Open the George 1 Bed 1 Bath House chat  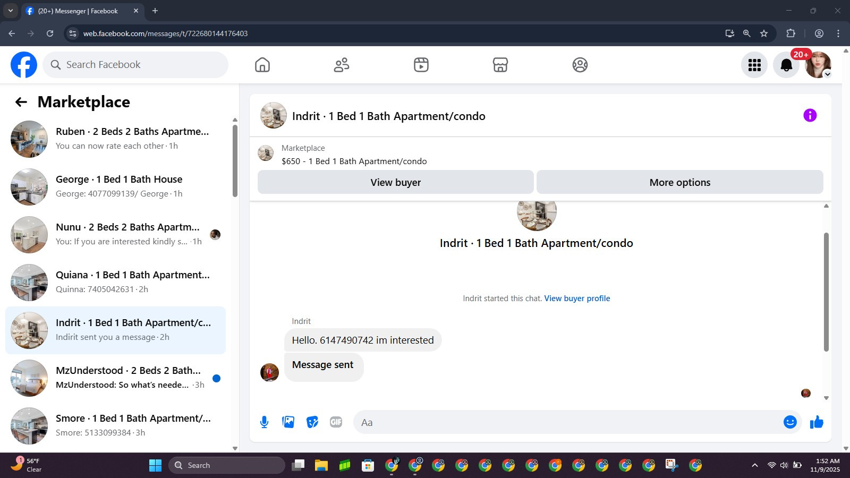click(x=115, y=187)
